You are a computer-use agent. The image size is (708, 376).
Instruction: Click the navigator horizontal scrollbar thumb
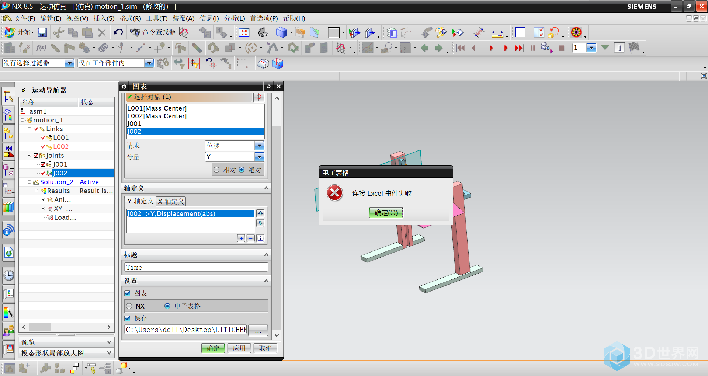(40, 327)
